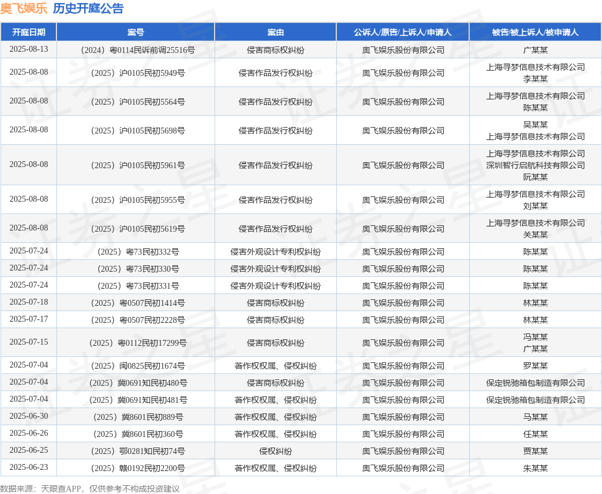Click the 奥飞娱乐 title text
This screenshot has height=494, width=602.
pos(24,8)
